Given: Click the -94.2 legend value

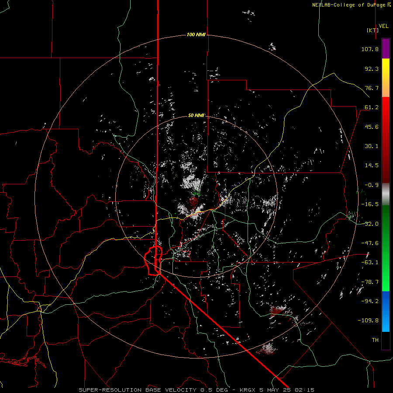Looking at the screenshot, I should click(370, 301).
